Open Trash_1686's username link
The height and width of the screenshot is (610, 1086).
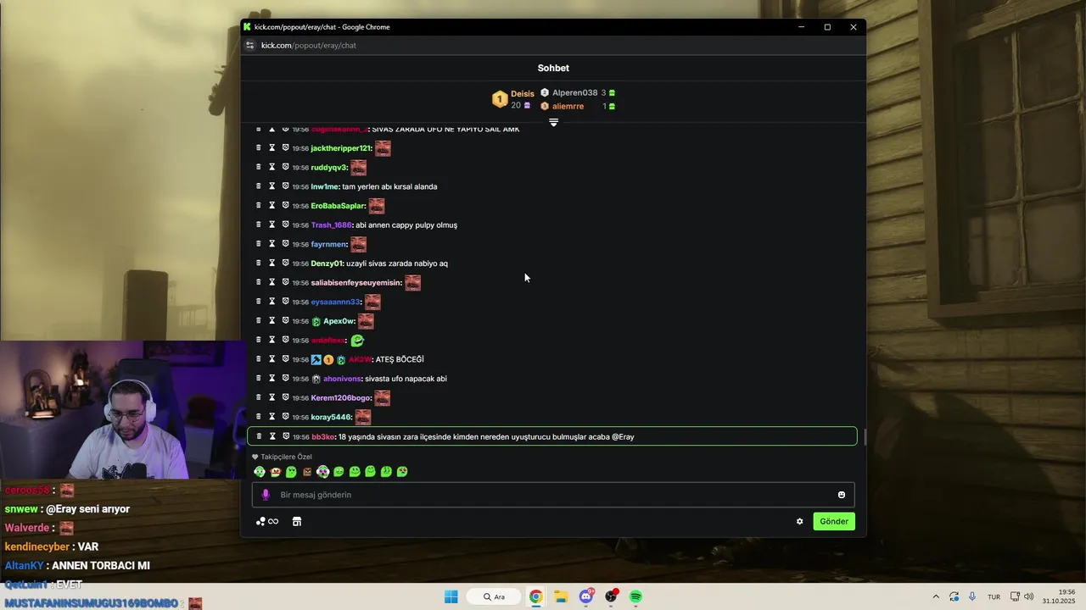point(331,225)
